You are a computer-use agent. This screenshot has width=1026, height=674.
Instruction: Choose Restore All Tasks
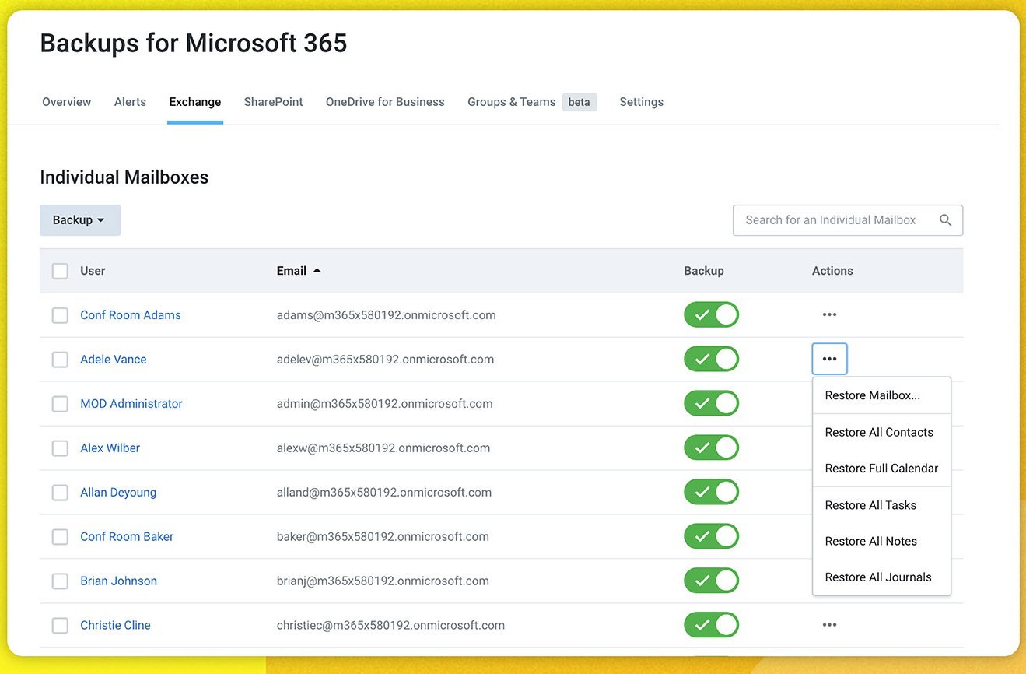click(882, 505)
